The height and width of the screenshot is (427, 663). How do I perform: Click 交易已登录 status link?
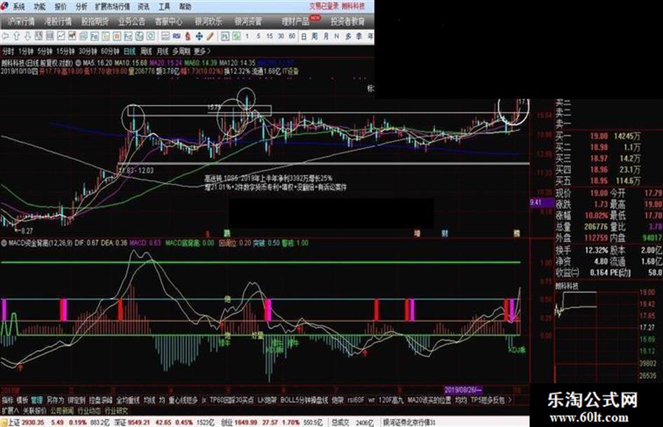pos(324,6)
